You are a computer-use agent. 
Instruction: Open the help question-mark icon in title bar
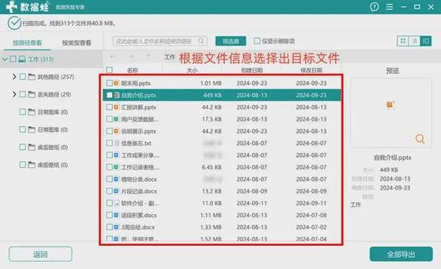pos(374,7)
